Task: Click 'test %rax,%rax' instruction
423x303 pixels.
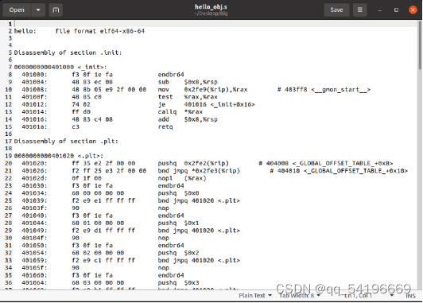Action: 188,97
